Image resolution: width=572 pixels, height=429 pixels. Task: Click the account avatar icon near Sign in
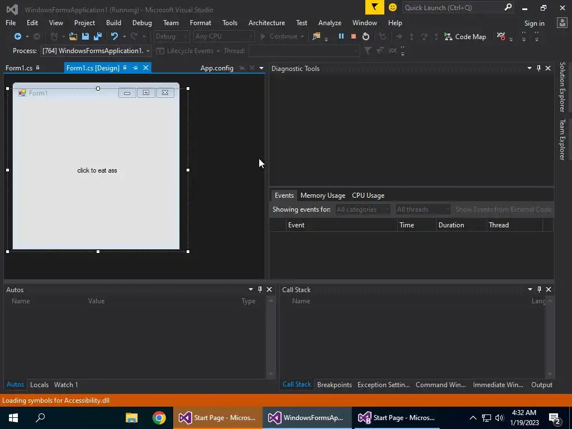click(562, 22)
